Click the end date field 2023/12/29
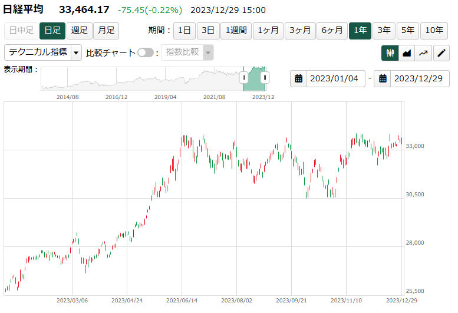The image size is (458, 313). (418, 78)
